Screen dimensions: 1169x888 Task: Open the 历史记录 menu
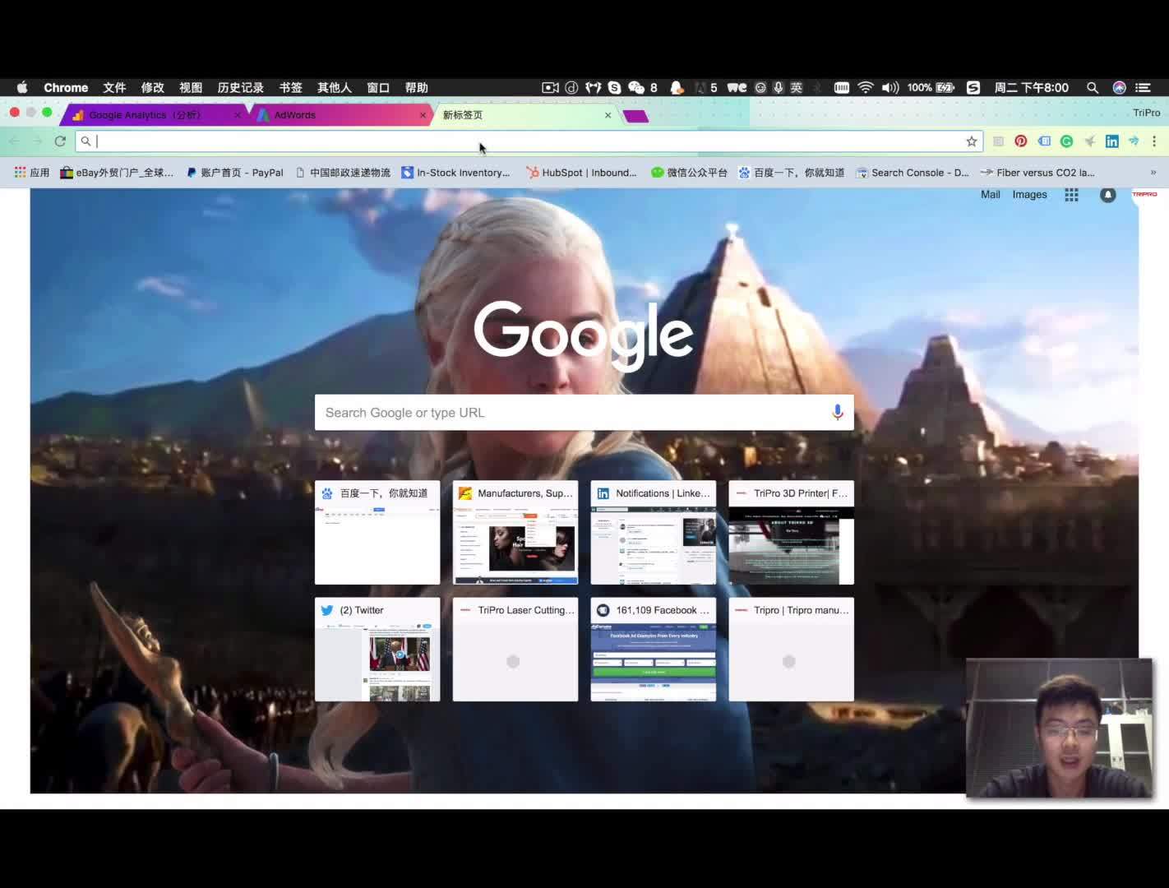coord(240,88)
